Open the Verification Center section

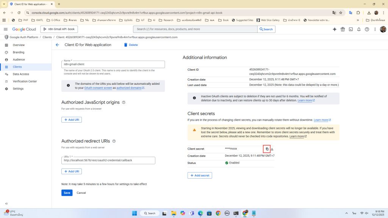coord(25,81)
